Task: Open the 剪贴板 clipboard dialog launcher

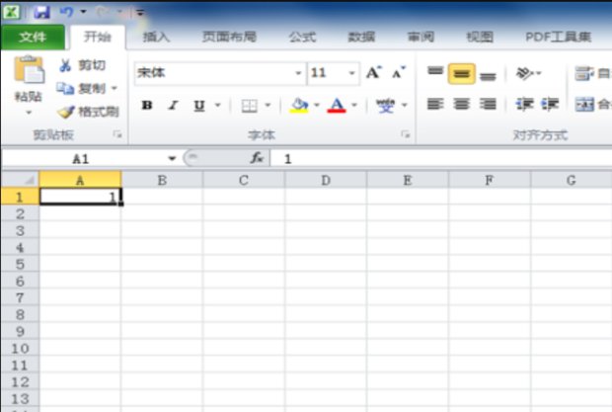Action: pos(117,134)
